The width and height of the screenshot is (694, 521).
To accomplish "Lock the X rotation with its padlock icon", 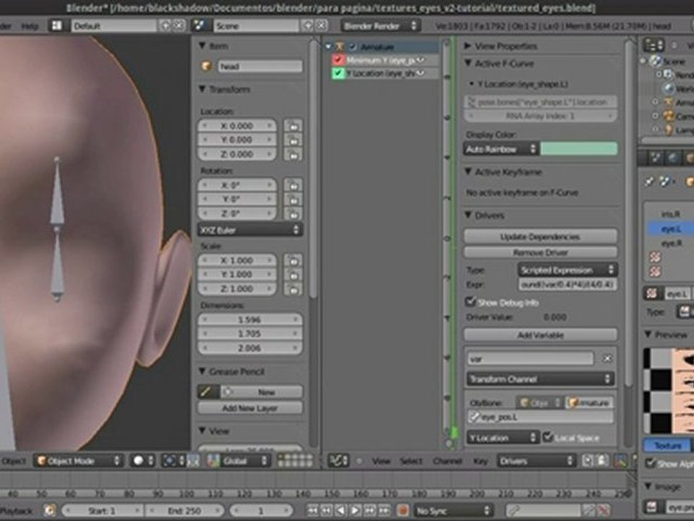I will coord(293,185).
